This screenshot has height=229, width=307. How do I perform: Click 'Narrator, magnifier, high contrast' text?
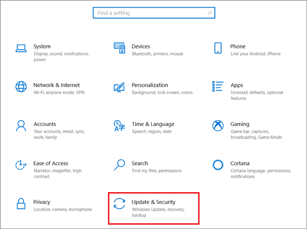(58, 173)
